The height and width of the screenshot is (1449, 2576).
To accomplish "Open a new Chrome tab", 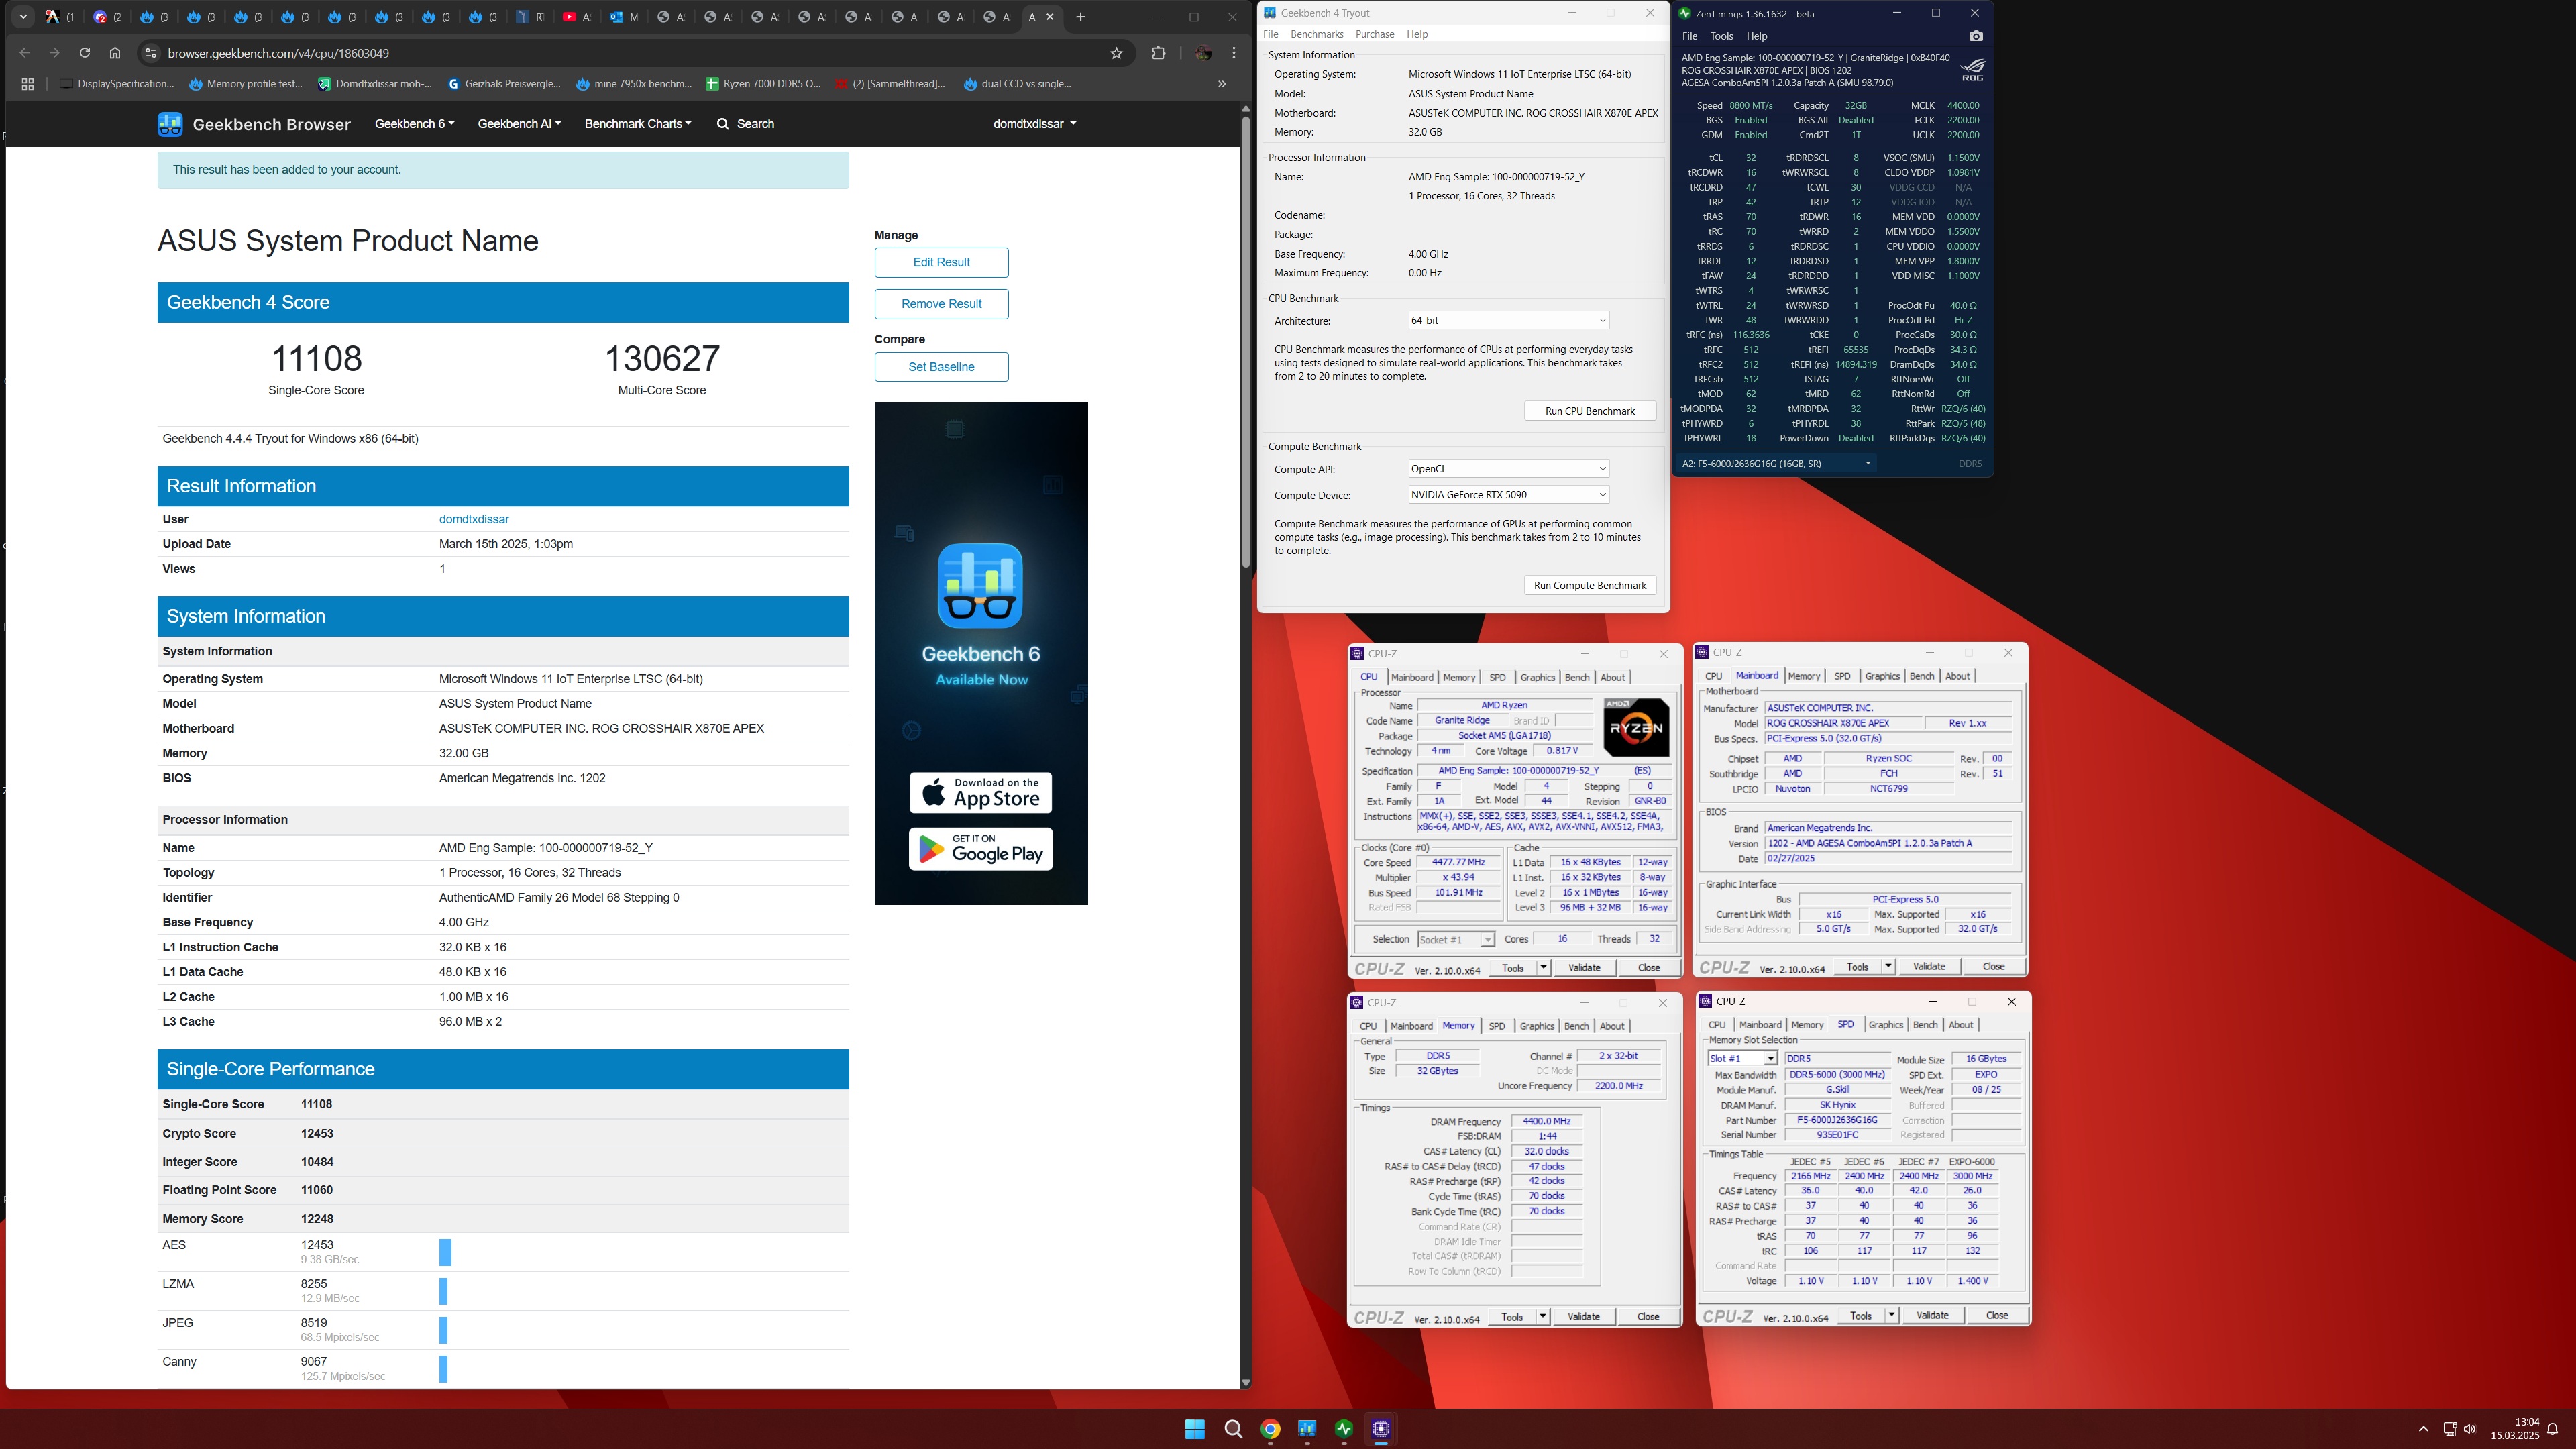I will (1080, 17).
